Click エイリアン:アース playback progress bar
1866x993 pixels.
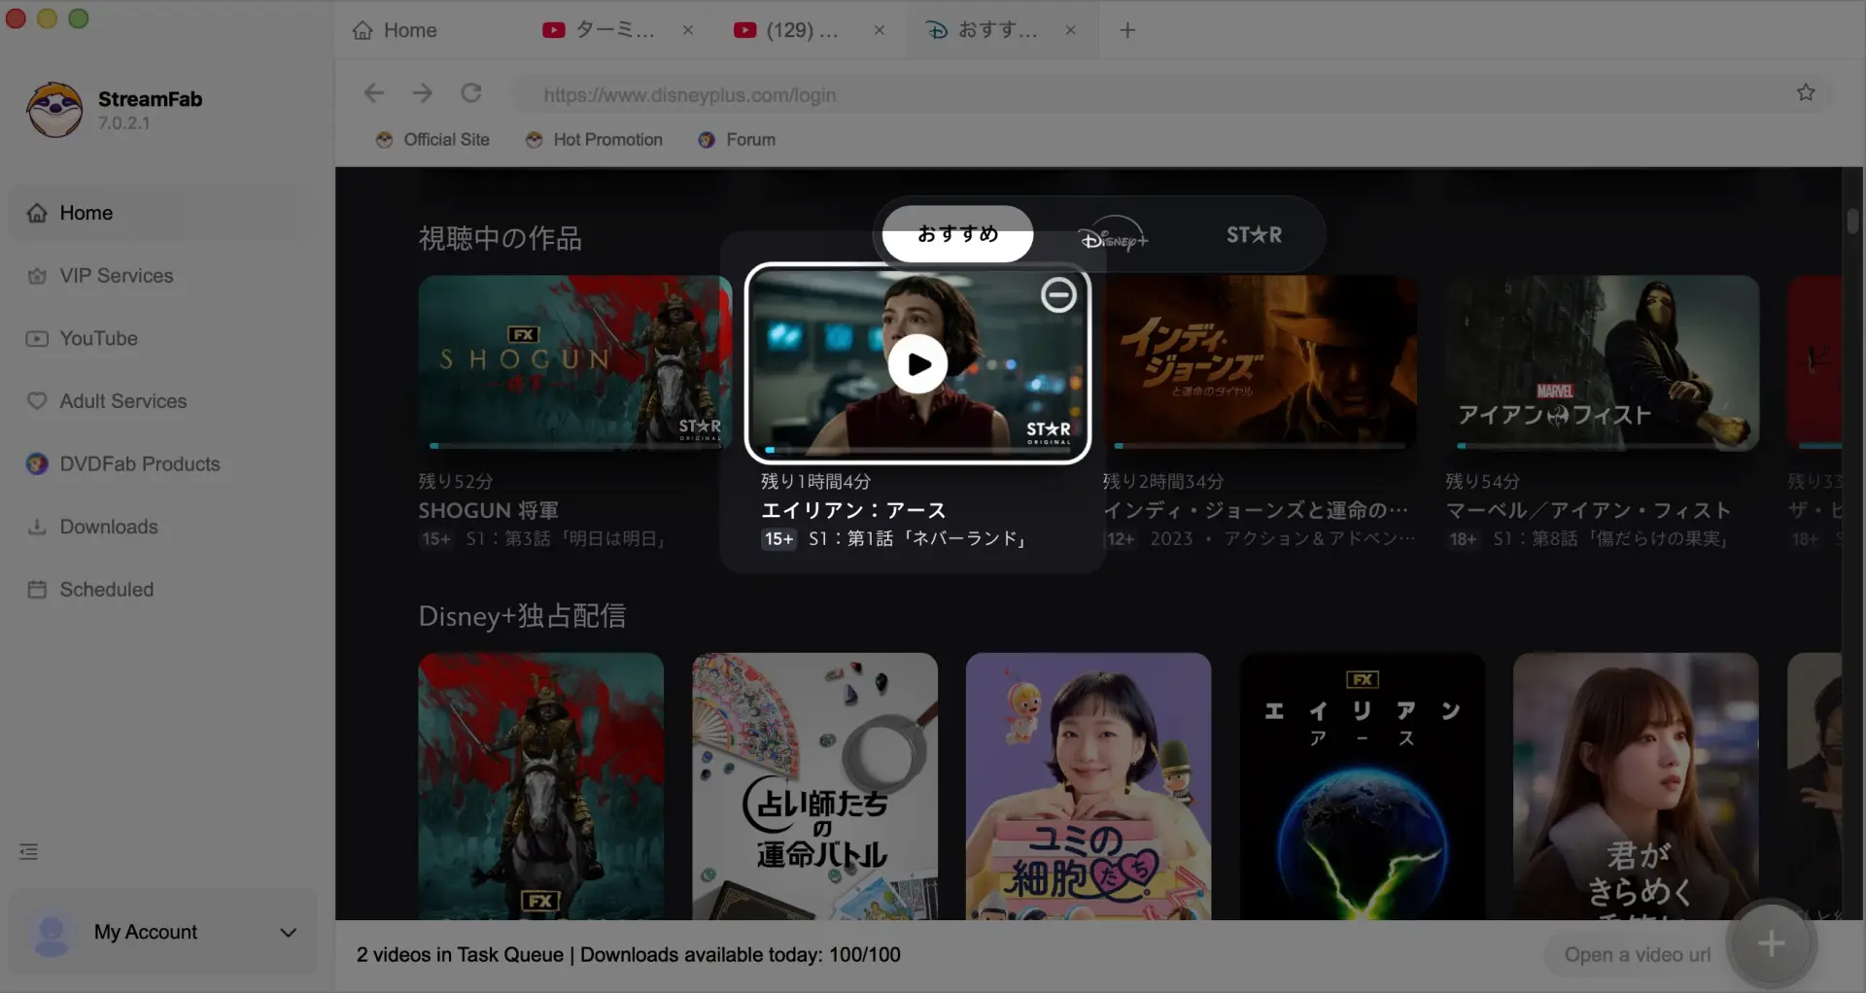917,450
